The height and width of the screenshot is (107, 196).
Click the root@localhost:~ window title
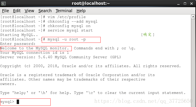click(91, 4)
